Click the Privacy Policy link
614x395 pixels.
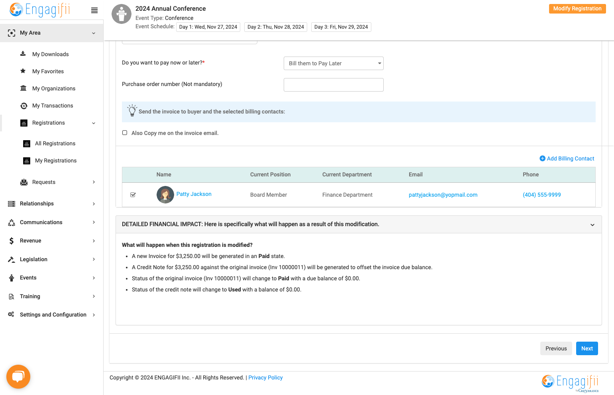(x=265, y=377)
